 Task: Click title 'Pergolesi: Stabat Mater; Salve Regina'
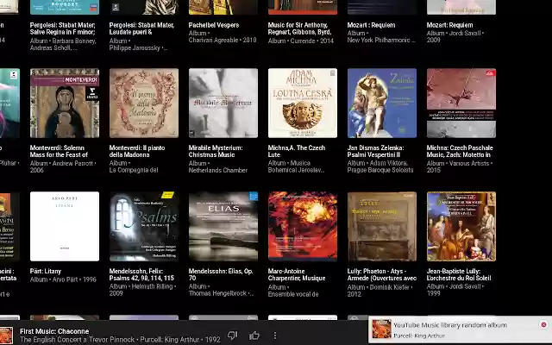coord(63,28)
